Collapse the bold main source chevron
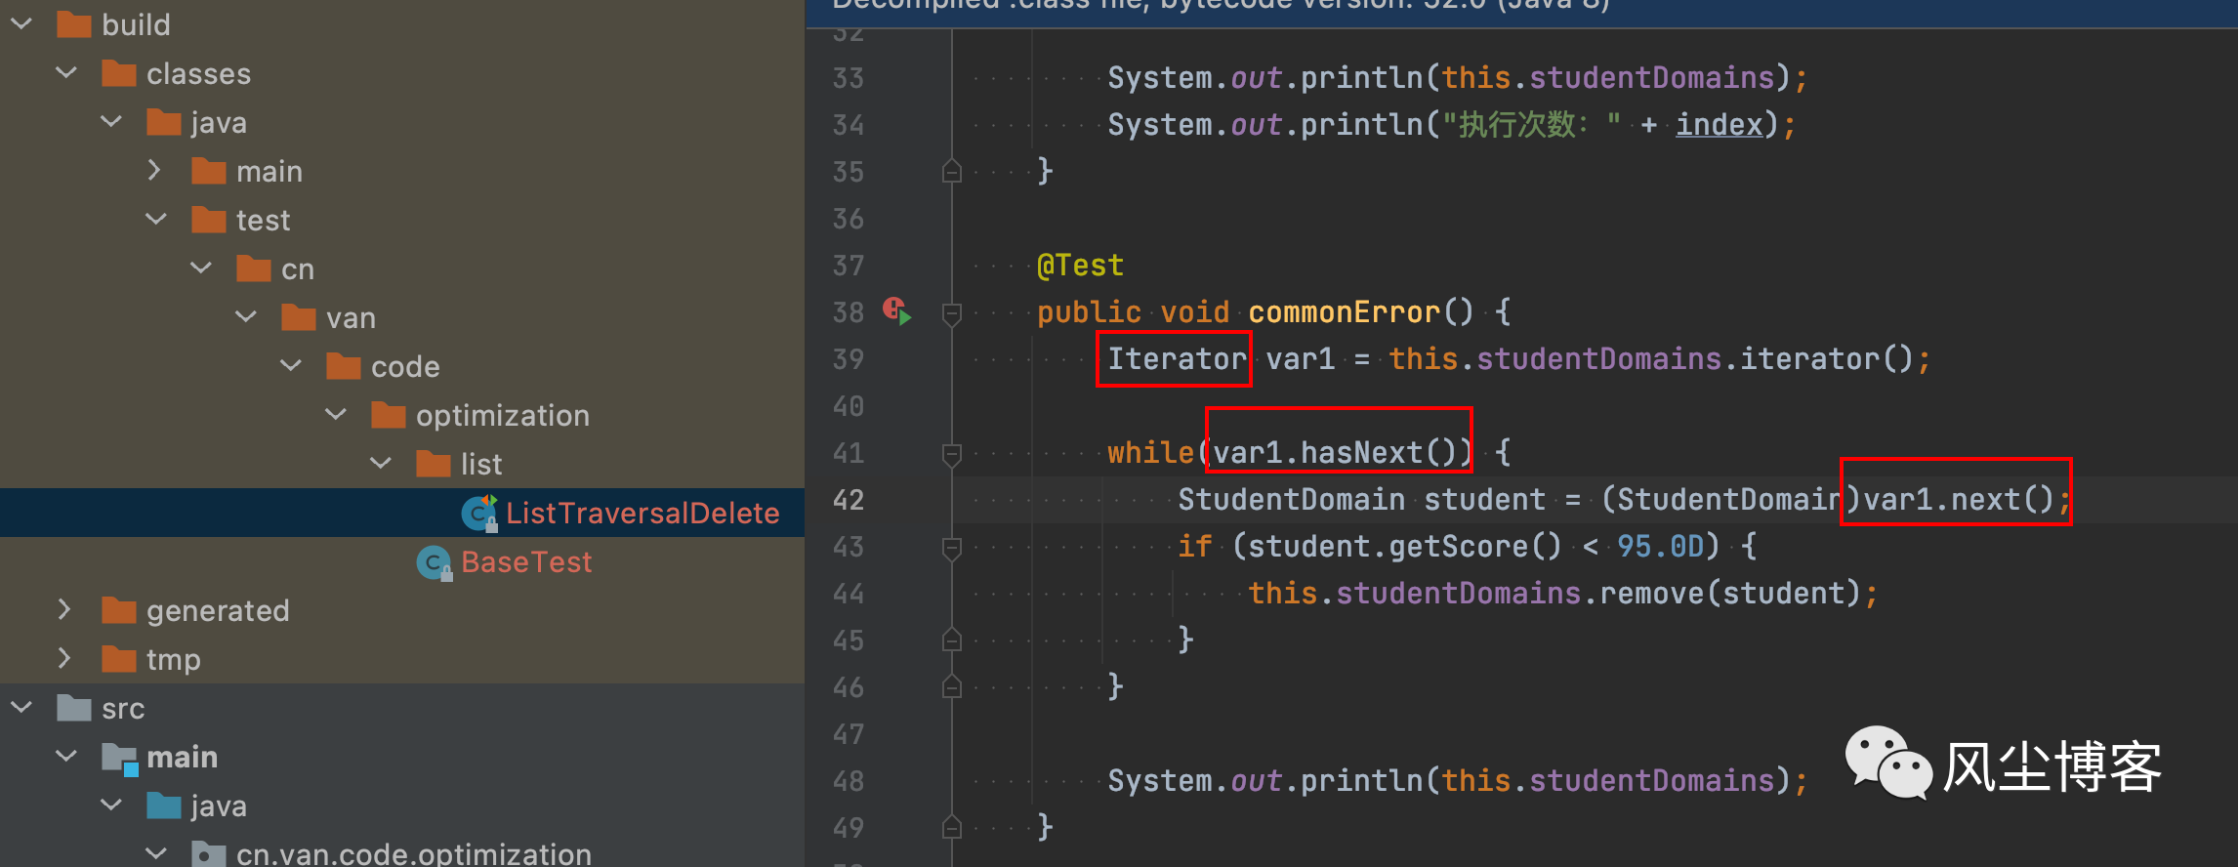 point(66,756)
